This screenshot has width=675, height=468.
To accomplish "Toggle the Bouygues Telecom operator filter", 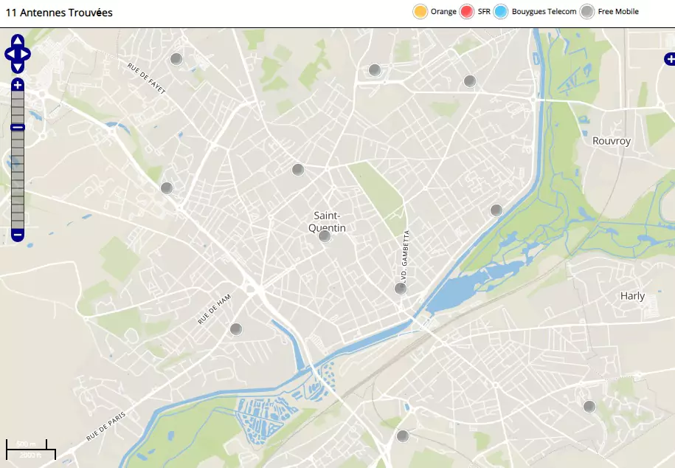I will tap(502, 12).
